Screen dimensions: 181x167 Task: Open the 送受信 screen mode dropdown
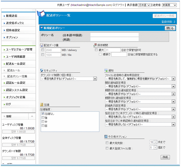pos(169,5)
